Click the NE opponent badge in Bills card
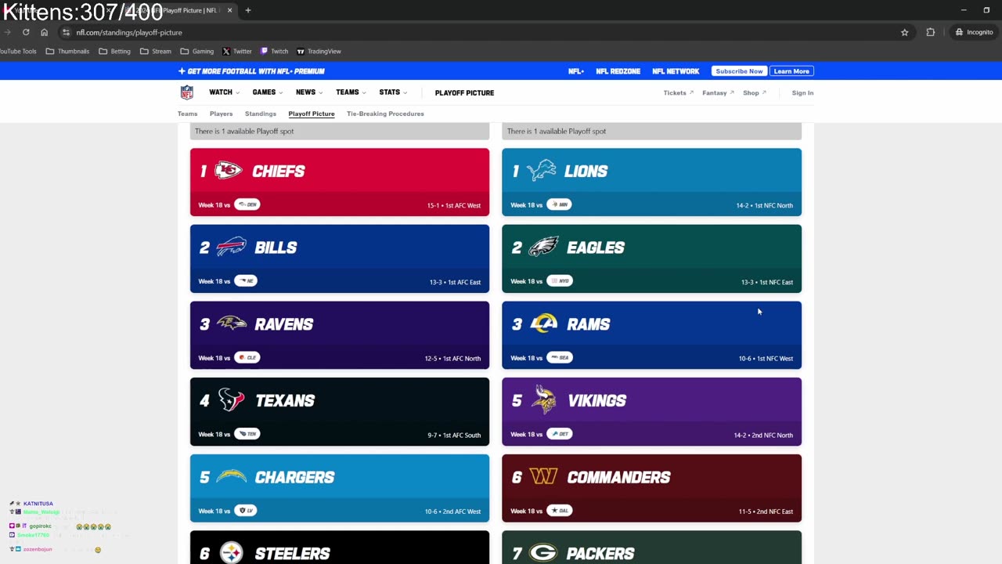1002x564 pixels. [x=246, y=280]
